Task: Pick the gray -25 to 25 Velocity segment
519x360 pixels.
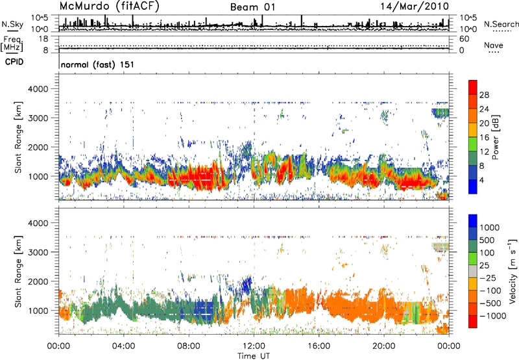Action: click(473, 272)
